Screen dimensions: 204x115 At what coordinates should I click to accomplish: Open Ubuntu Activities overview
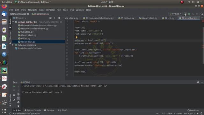[x=7, y=2]
